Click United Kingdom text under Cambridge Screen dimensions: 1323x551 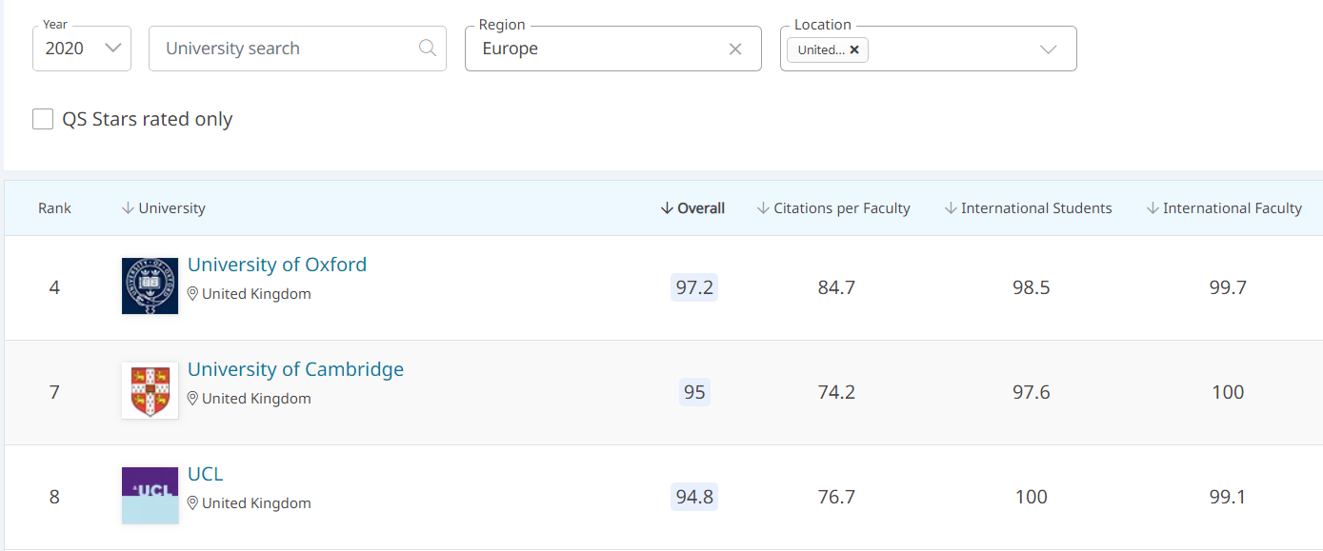[x=256, y=399]
